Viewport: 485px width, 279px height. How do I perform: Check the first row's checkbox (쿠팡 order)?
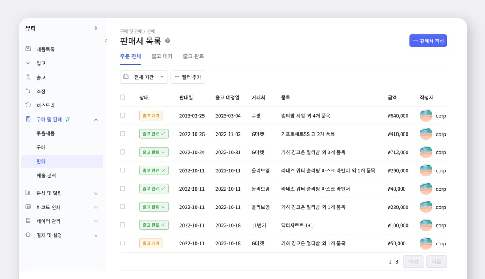[x=122, y=115]
